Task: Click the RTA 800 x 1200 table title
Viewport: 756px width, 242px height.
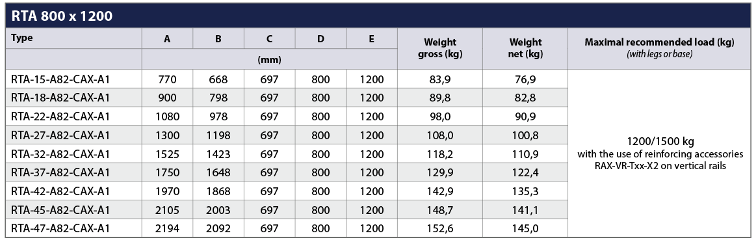Action: coord(62,16)
